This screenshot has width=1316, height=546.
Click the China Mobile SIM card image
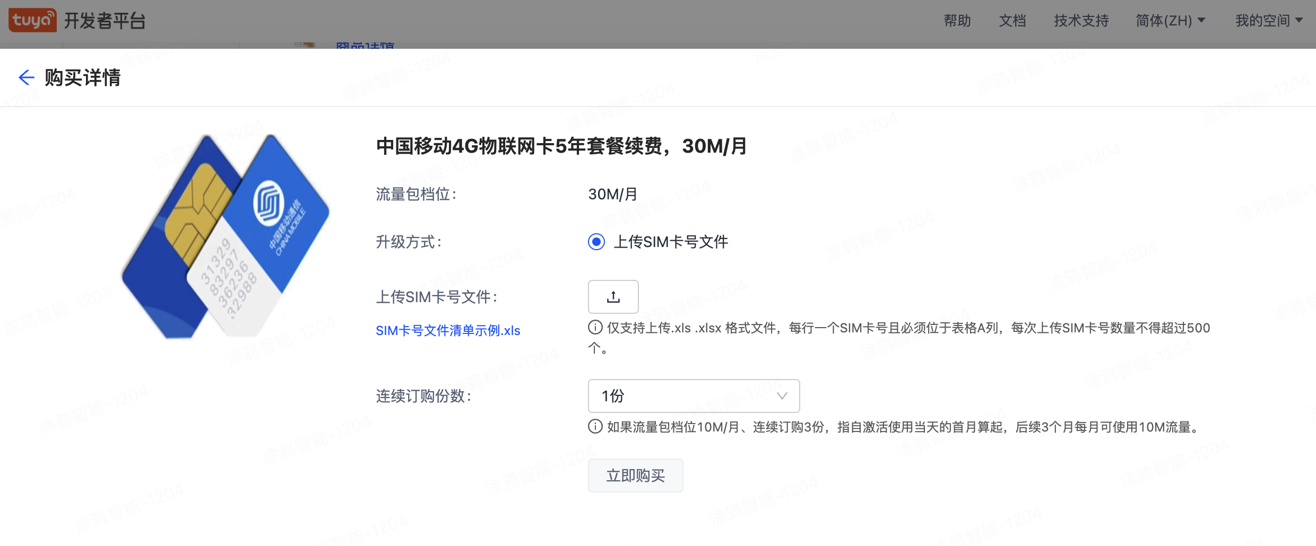226,236
